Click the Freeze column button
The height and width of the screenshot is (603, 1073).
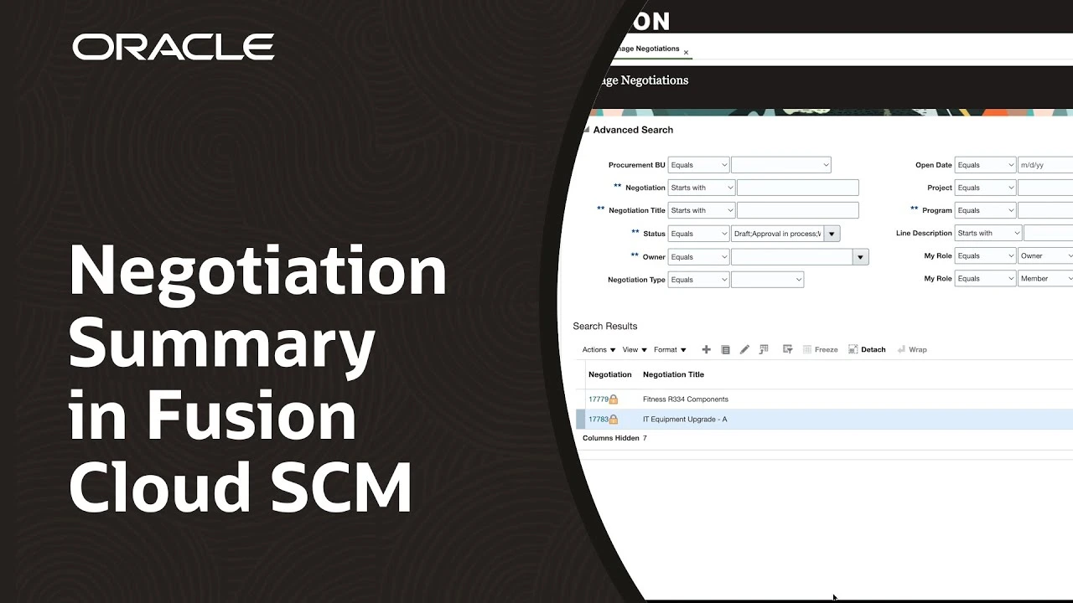821,349
